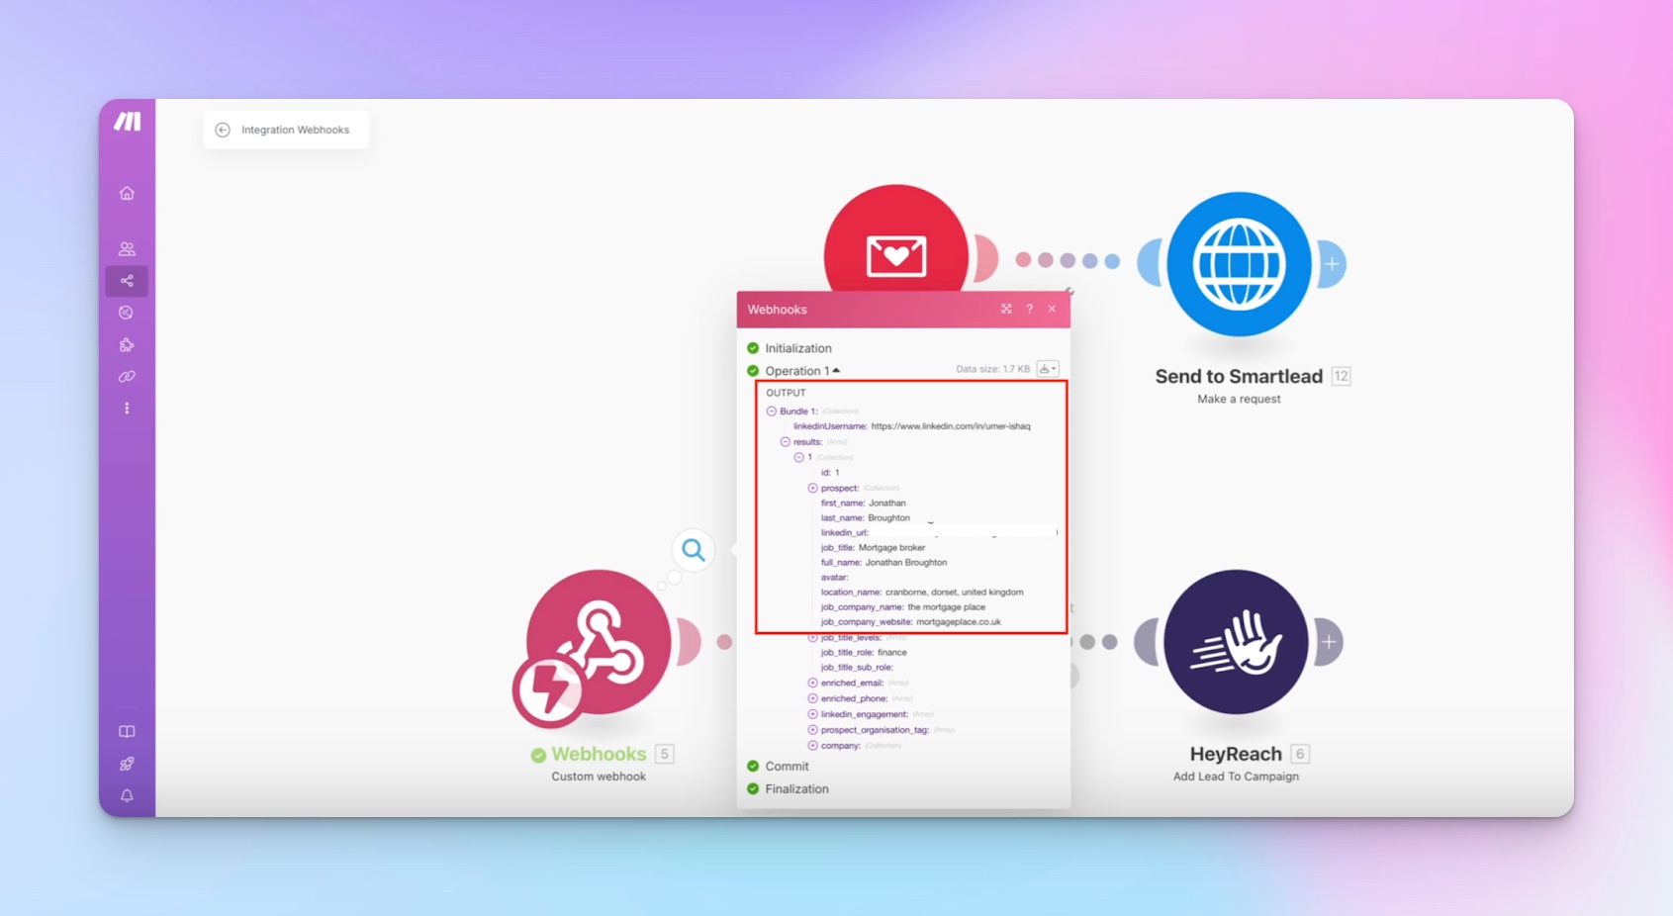Click the Add Lead To Campaign subtitle

(x=1236, y=777)
